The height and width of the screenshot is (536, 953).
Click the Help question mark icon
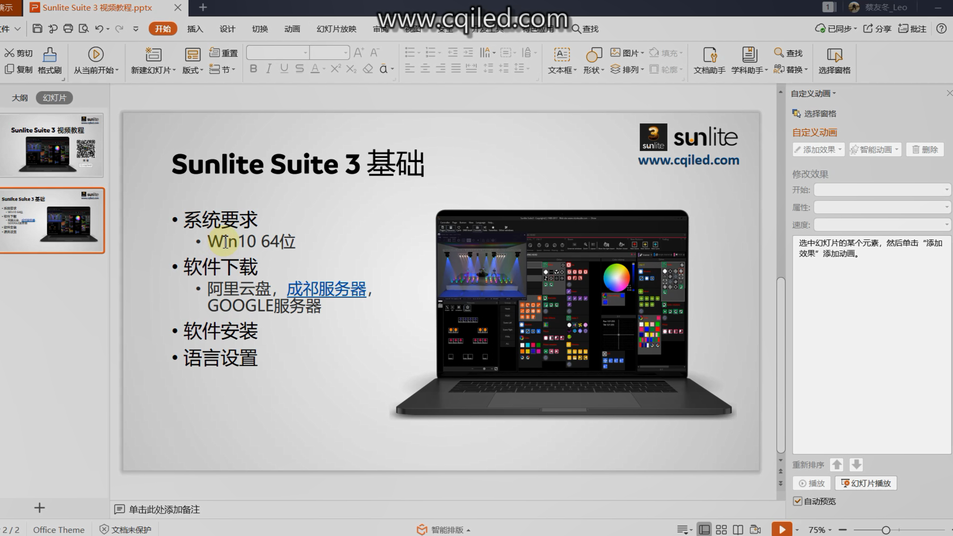pyautogui.click(x=941, y=29)
